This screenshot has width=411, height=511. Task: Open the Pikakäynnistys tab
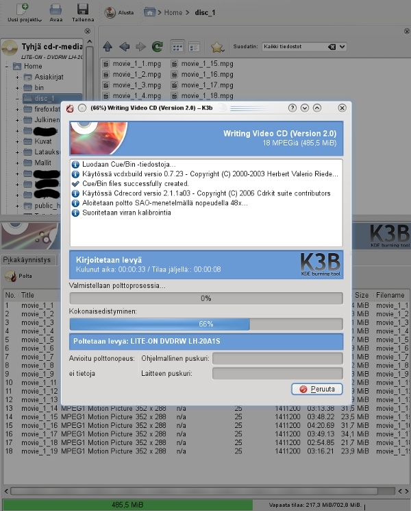[27, 260]
